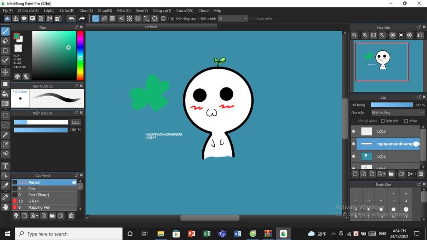Click the Undo arrow in the toolbar

71,18
